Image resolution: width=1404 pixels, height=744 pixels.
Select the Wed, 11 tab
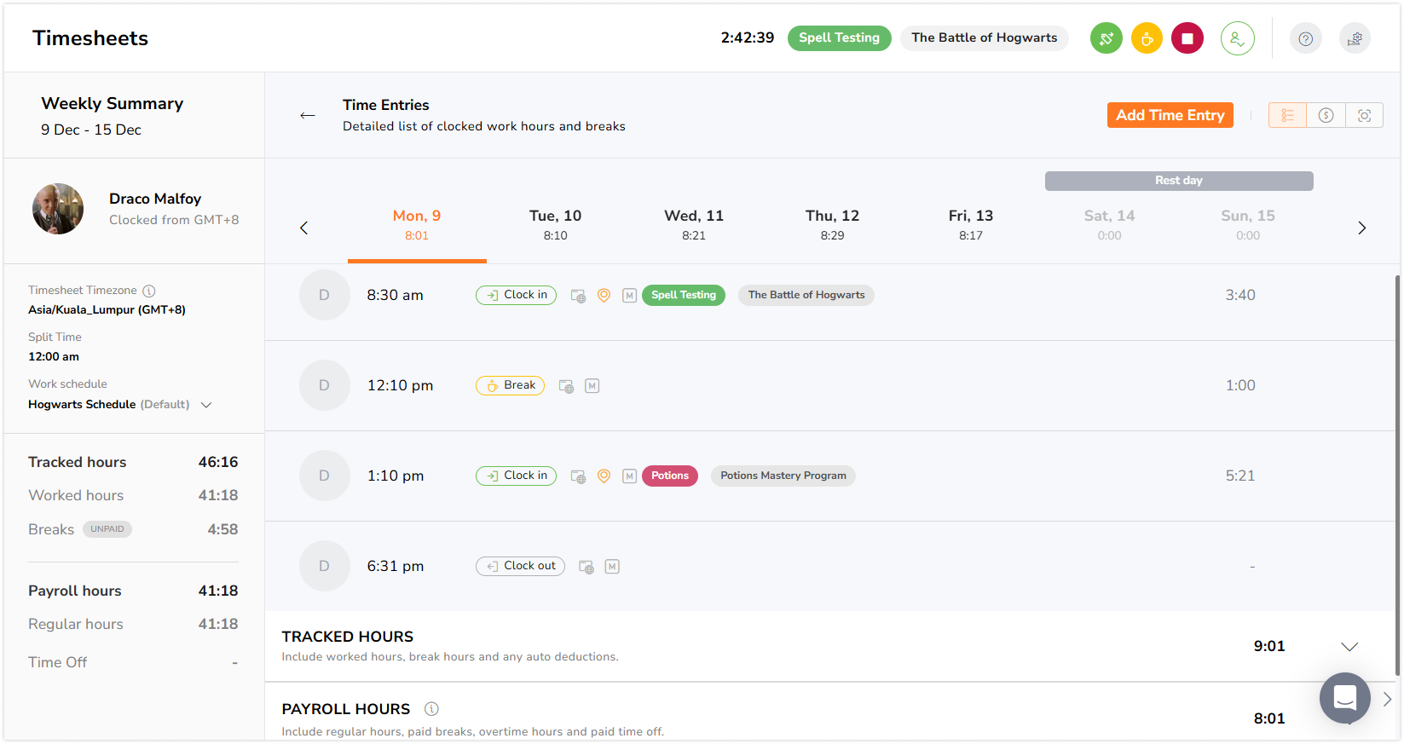tap(694, 225)
